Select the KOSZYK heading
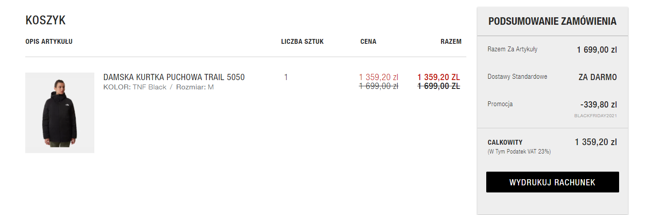The image size is (647, 215). [x=46, y=20]
